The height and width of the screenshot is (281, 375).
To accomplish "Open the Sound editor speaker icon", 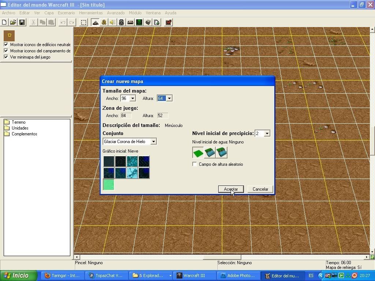I will (x=113, y=22).
